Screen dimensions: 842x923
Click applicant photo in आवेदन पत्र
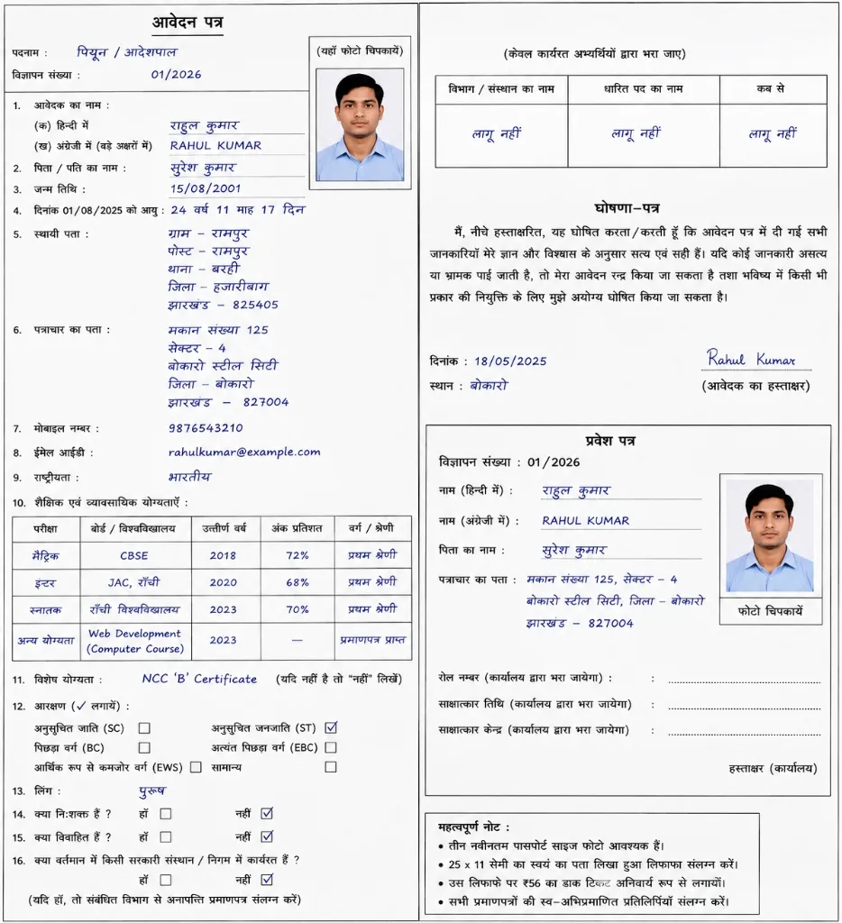pos(360,124)
